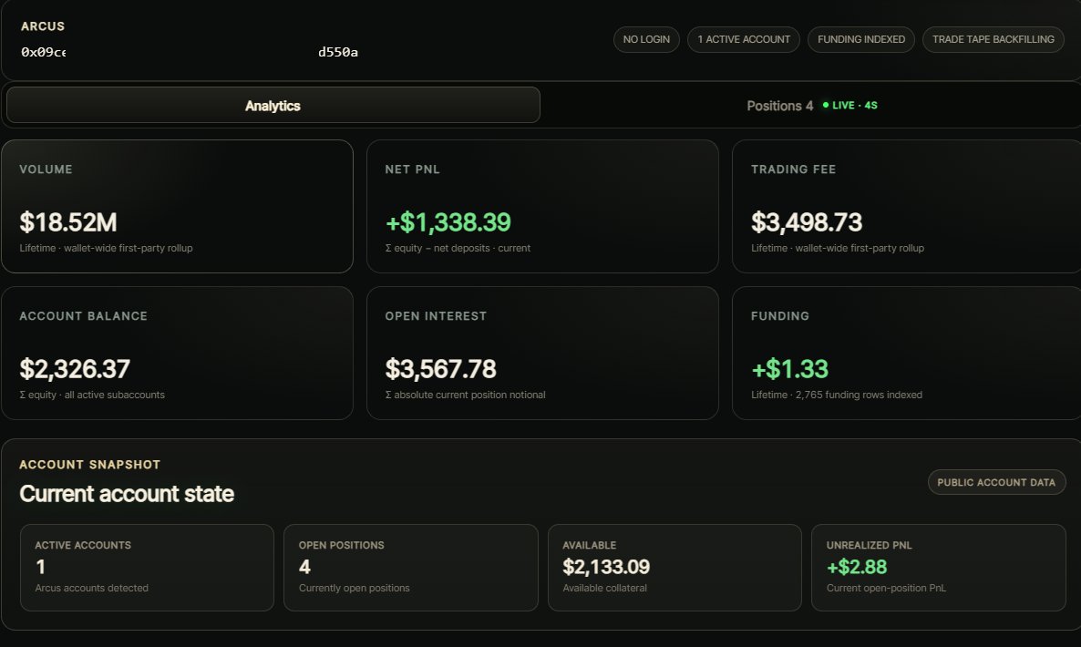Click the NET PNL card heading

[x=412, y=169]
